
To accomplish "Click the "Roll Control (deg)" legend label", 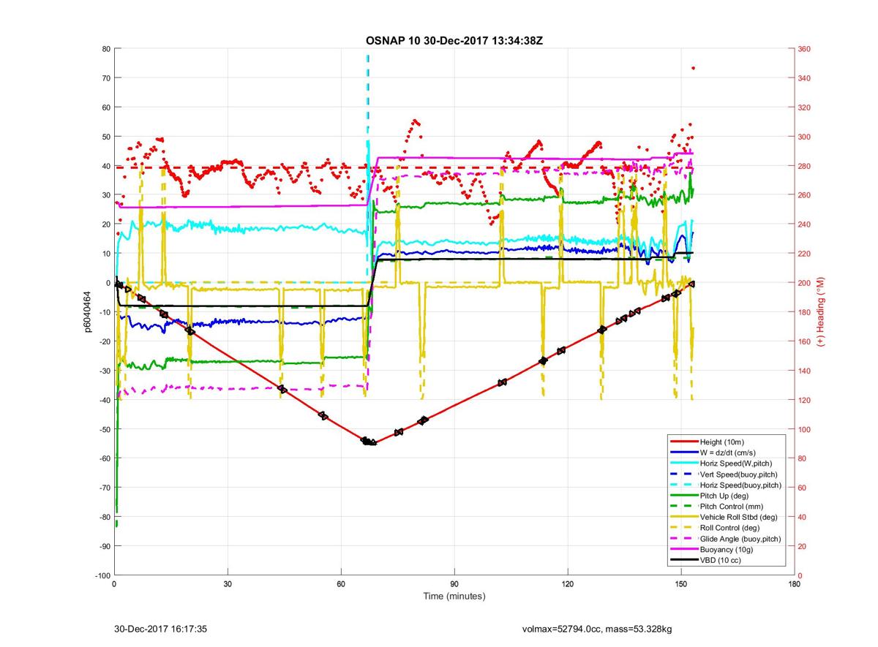I will [729, 527].
